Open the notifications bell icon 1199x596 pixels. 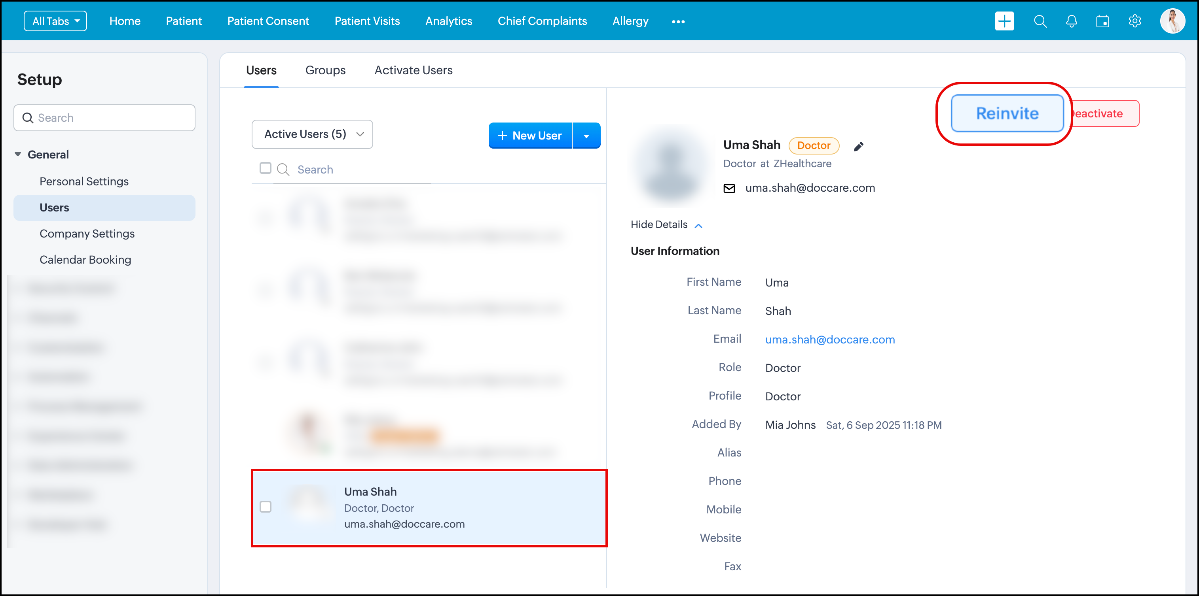tap(1071, 21)
